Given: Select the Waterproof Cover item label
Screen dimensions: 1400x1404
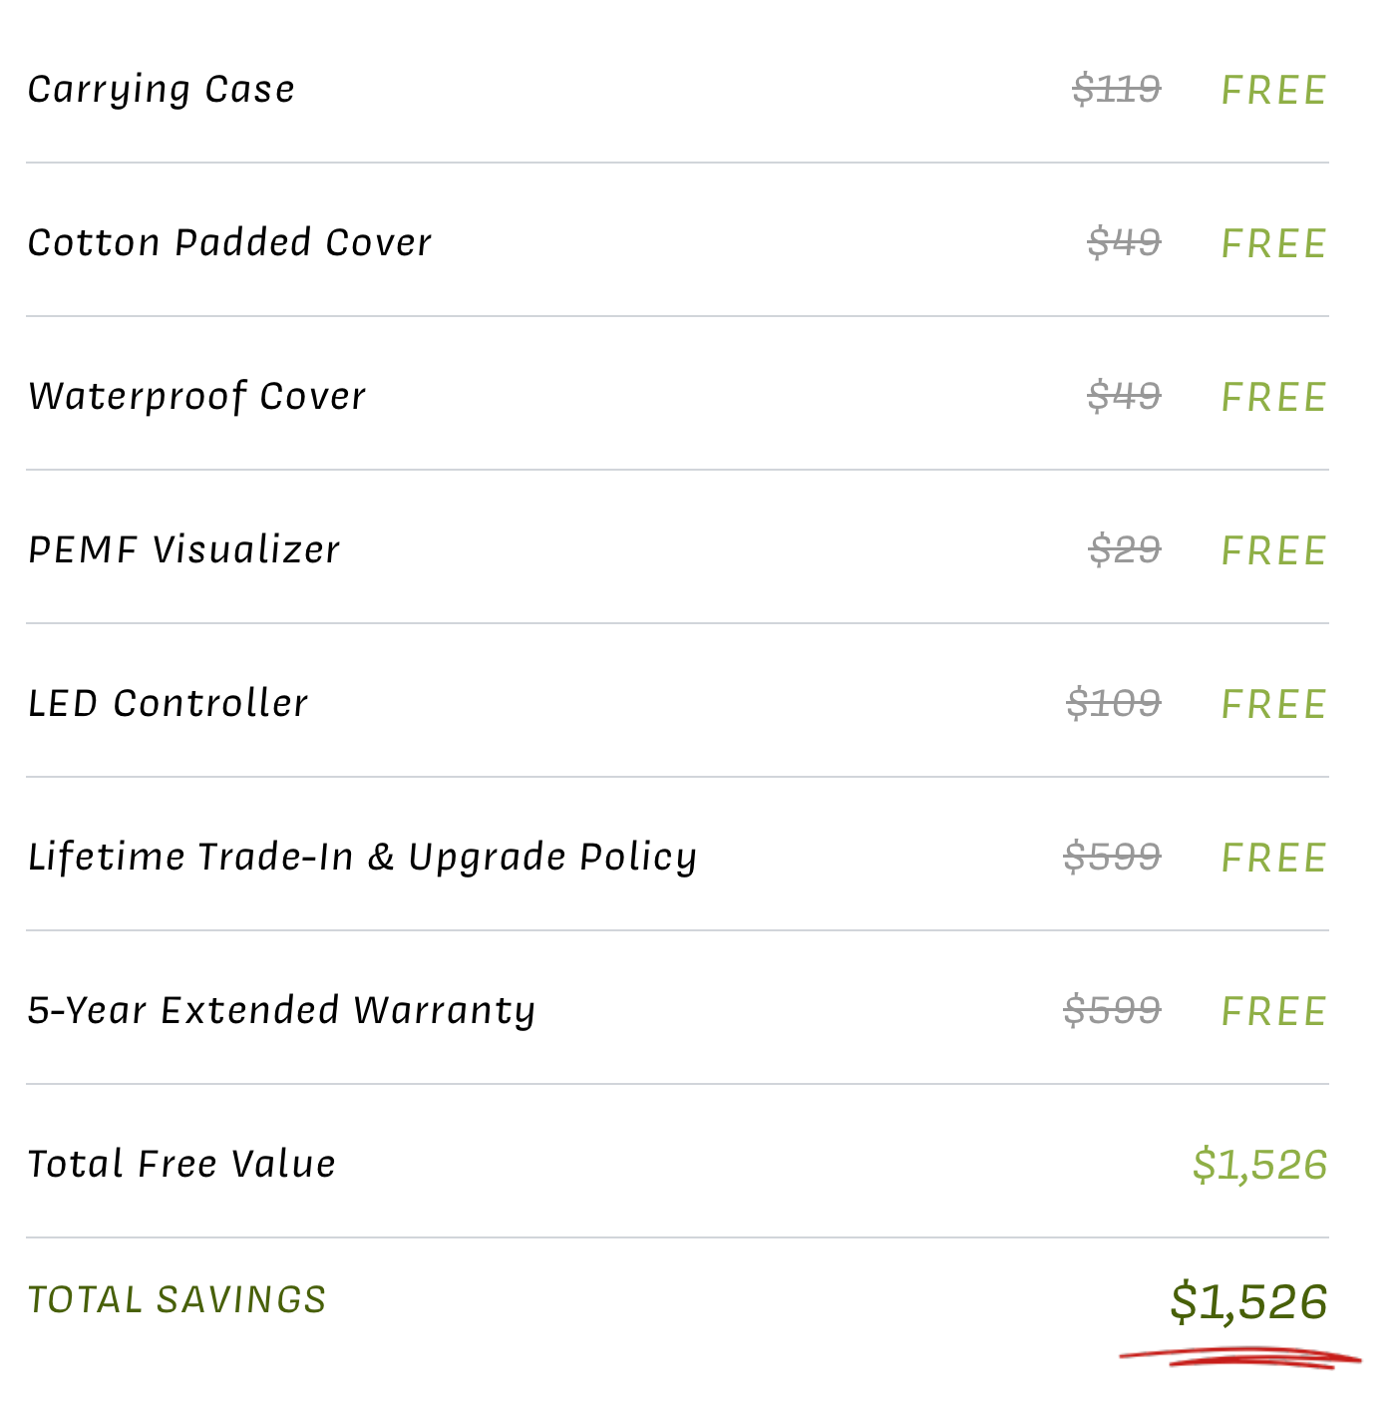Looking at the screenshot, I should click(196, 397).
